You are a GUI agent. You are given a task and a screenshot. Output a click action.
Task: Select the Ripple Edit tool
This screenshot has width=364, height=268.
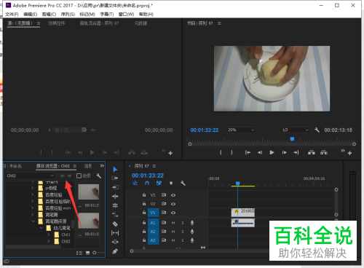click(x=115, y=196)
